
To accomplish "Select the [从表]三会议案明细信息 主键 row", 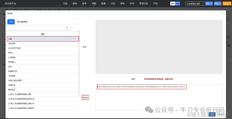I will point(43,94).
